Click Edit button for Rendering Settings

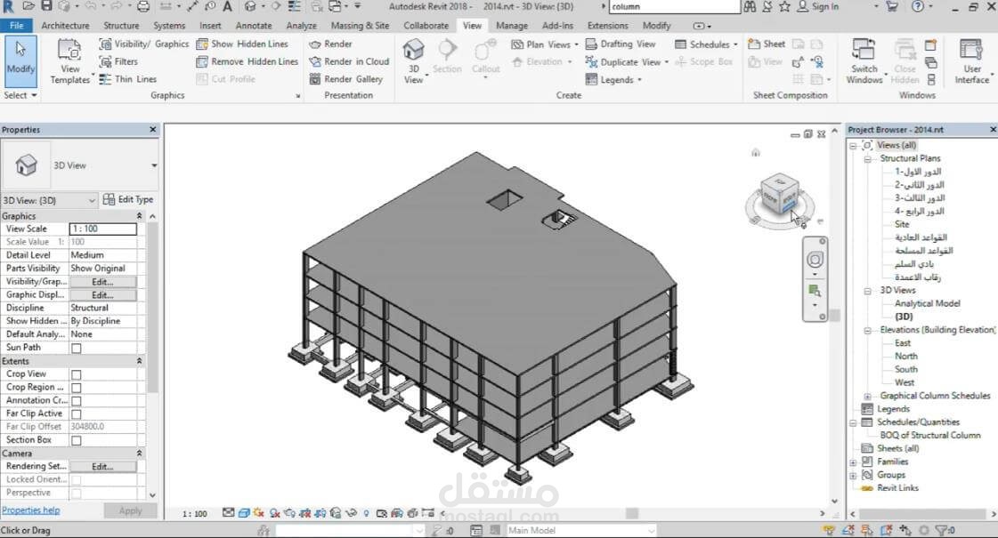[x=102, y=467]
